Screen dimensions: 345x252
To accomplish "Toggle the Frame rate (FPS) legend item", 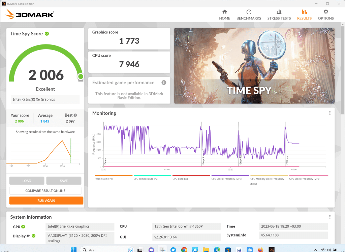I will click(x=114, y=178).
